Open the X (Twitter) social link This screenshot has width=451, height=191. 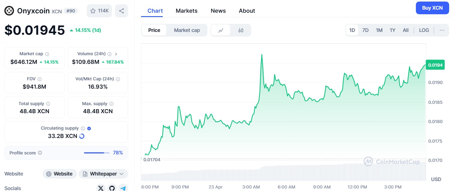[100, 188]
